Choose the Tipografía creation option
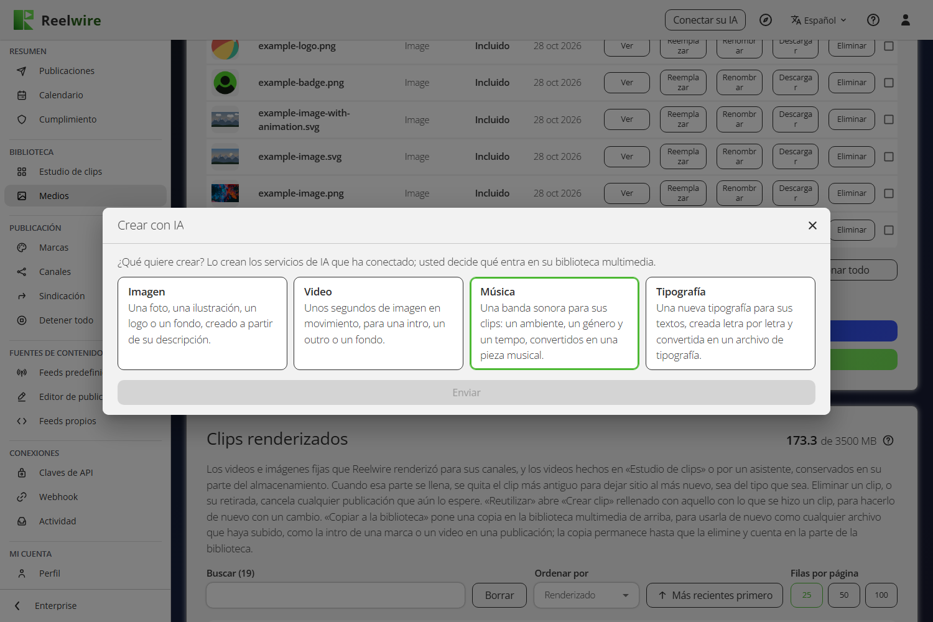 730,323
